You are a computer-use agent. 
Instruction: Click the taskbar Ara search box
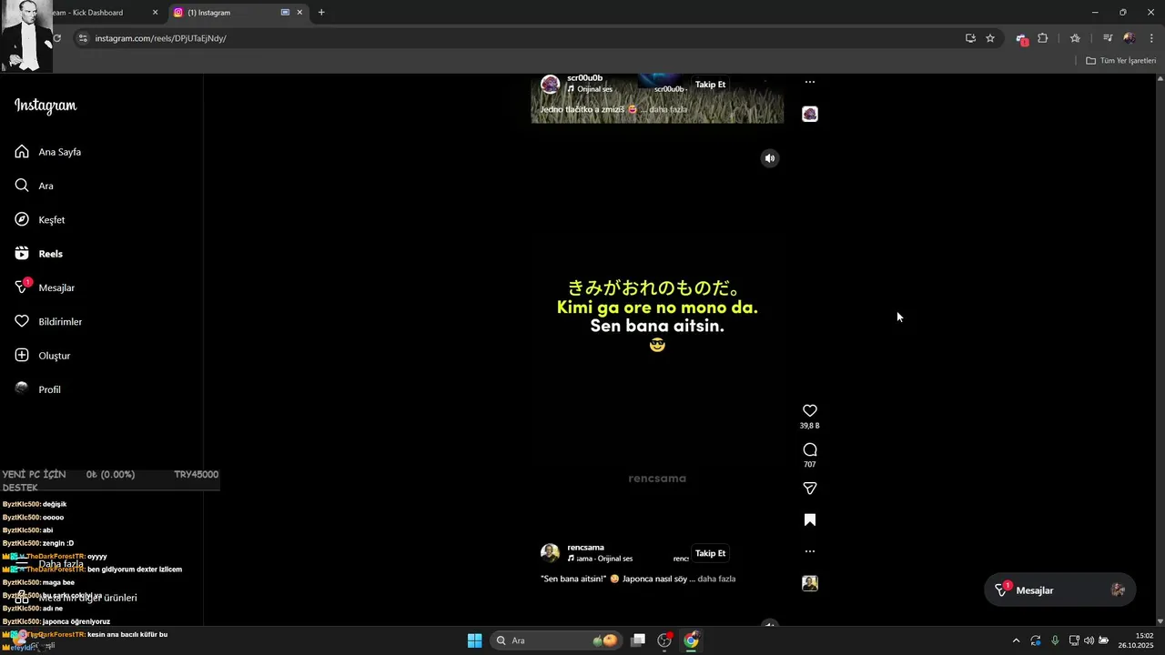[556, 640]
